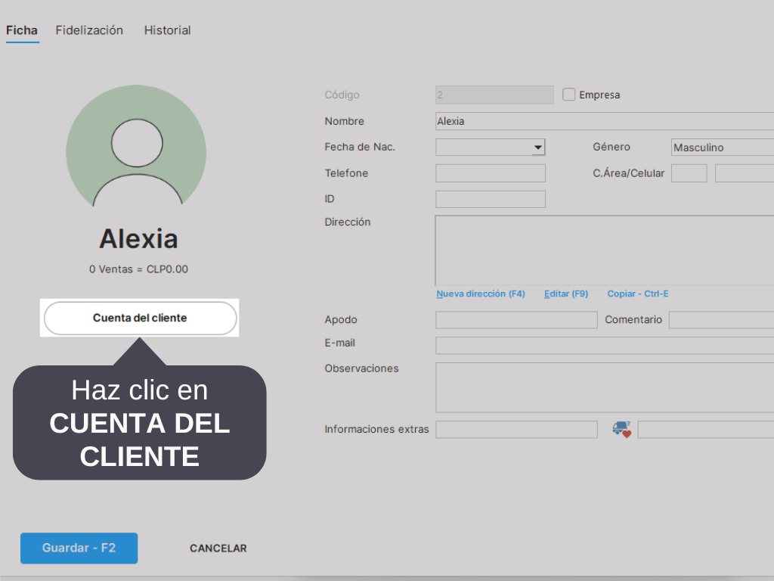Click inside the Dirección text area
774x581 pixels.
click(605, 250)
